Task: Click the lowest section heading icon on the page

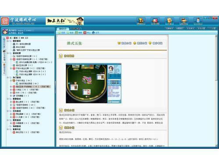Action: coord(61,128)
